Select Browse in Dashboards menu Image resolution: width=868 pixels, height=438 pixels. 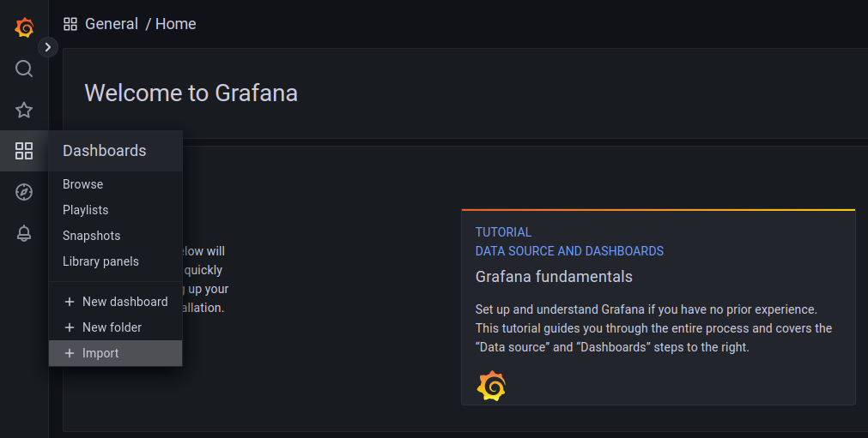82,184
